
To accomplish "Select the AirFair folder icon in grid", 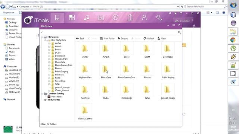I will [85, 49].
